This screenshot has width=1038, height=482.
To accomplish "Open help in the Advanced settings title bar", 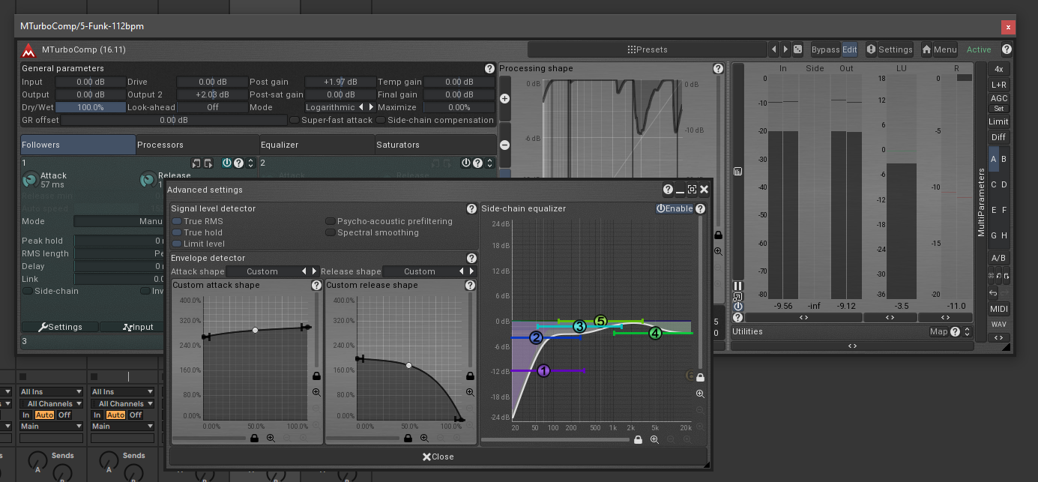I will tap(668, 190).
